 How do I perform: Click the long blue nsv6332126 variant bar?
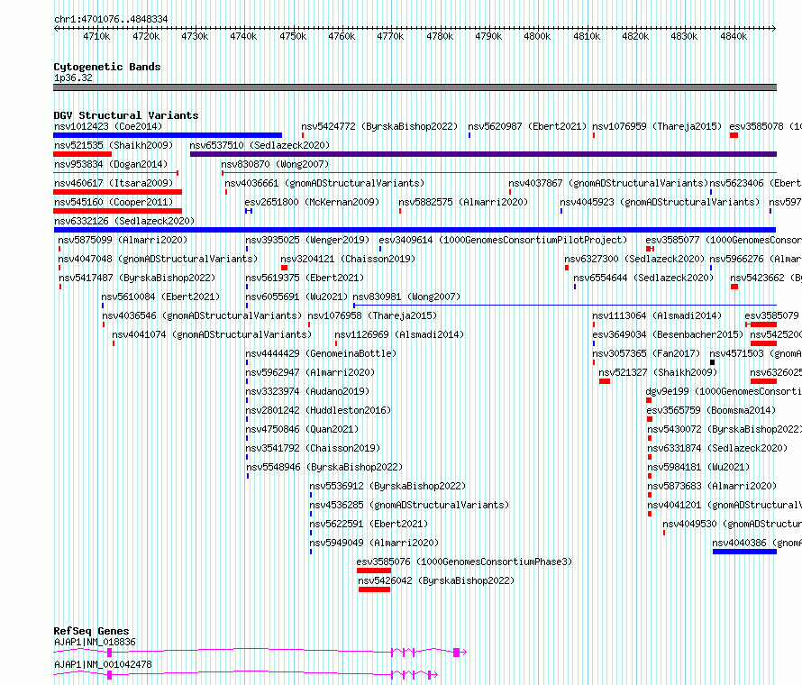tap(415, 230)
